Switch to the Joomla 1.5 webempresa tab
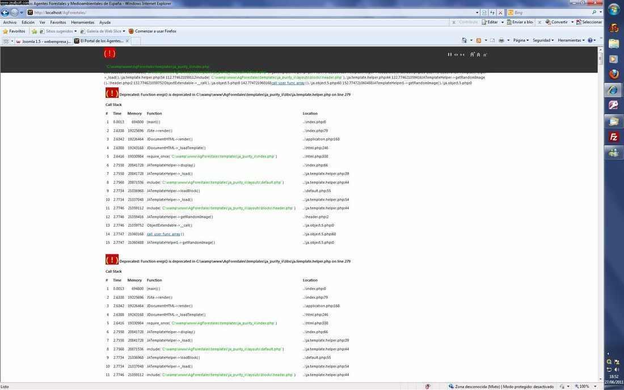624x390 pixels. coord(44,41)
